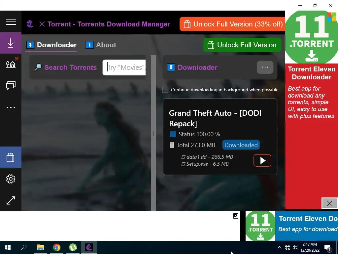
Task: Enable continue downloading in background checkbox
Action: tap(165, 90)
